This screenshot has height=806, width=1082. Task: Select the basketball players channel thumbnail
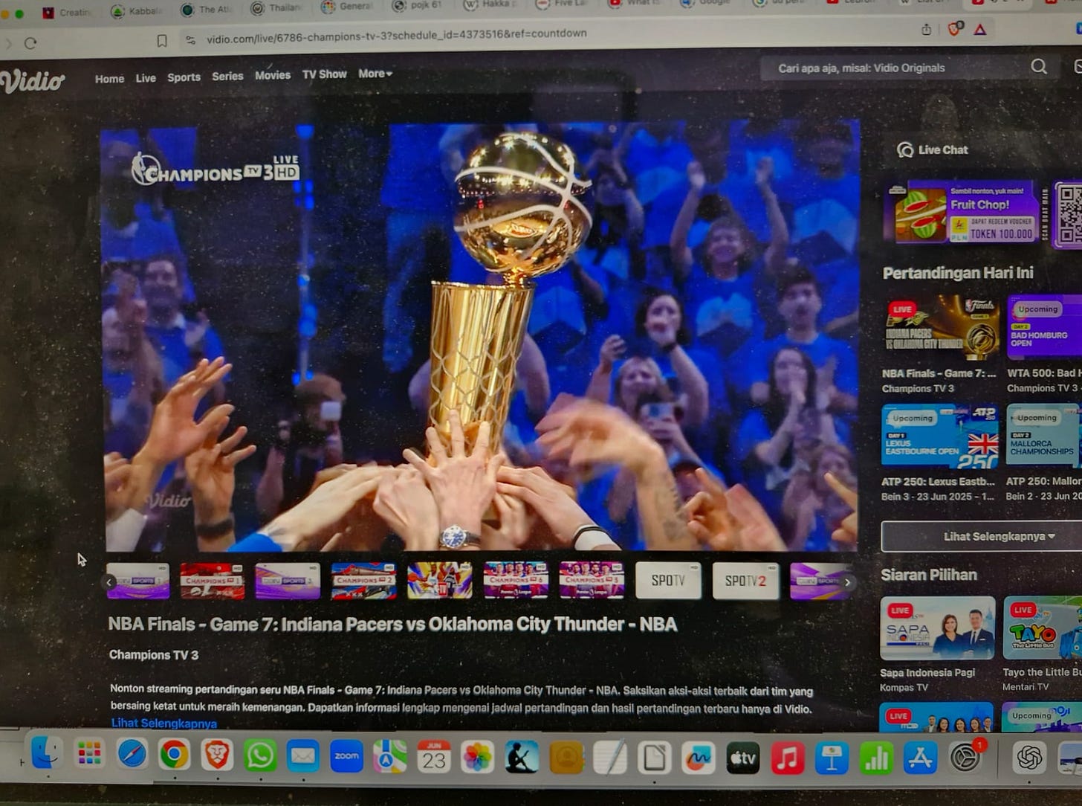pyautogui.click(x=439, y=580)
